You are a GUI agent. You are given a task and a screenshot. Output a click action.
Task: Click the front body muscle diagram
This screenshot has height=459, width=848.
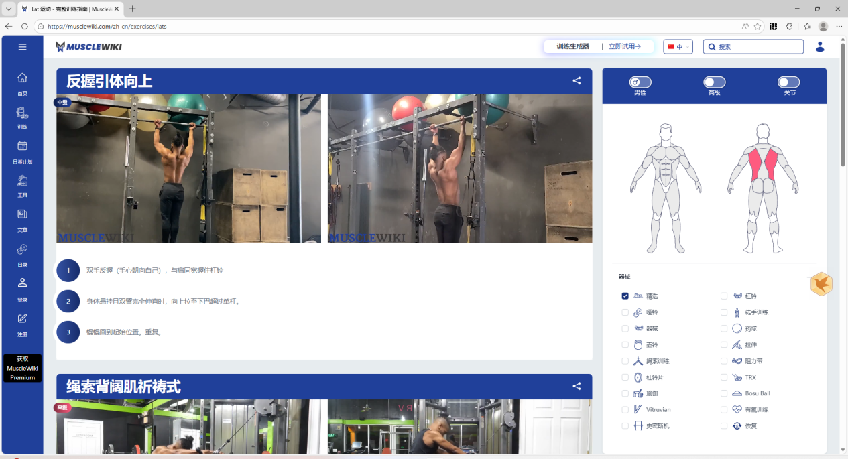[665, 188]
